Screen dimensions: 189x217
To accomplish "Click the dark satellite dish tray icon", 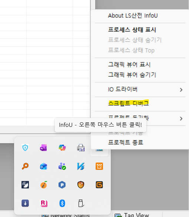I will 25,185.
